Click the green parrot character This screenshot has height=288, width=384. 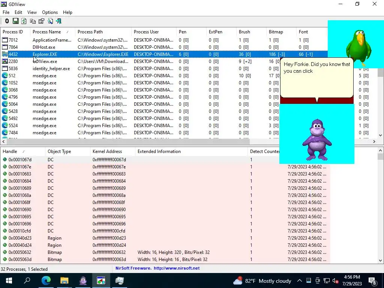358,48
